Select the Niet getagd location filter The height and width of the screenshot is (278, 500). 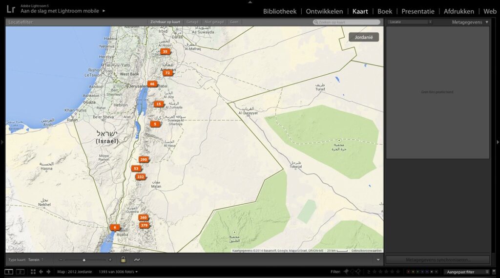214,22
